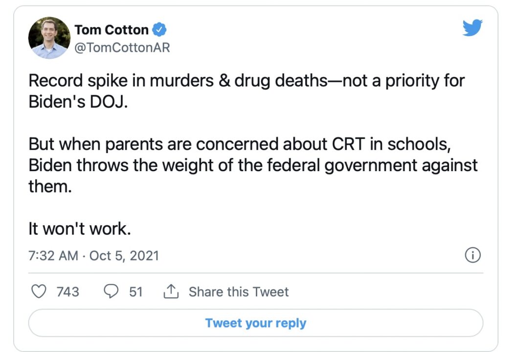Click the blue verified badge
Screen dimensions: 517x352
[160, 30]
